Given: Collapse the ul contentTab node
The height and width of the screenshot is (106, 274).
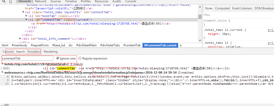Looking at the screenshot, I should (23, 12).
